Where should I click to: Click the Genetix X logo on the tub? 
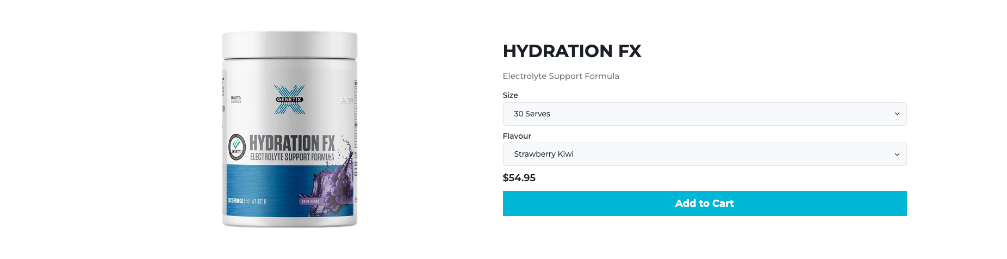[289, 100]
